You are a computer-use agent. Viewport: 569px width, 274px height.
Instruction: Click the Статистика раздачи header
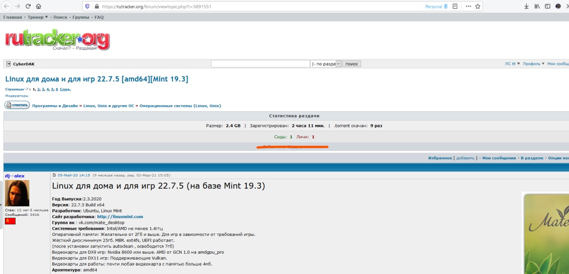pyautogui.click(x=294, y=116)
